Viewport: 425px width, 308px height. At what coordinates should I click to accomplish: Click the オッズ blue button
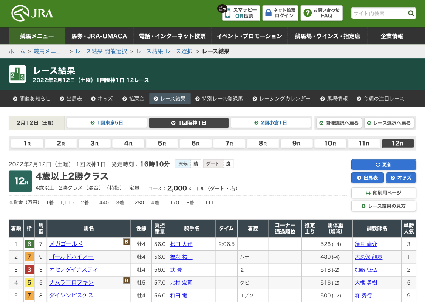click(401, 178)
